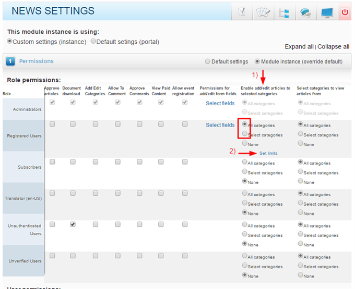Image resolution: width=355 pixels, height=289 pixels.
Task: Click the blue monitor icon
Action: click(327, 12)
